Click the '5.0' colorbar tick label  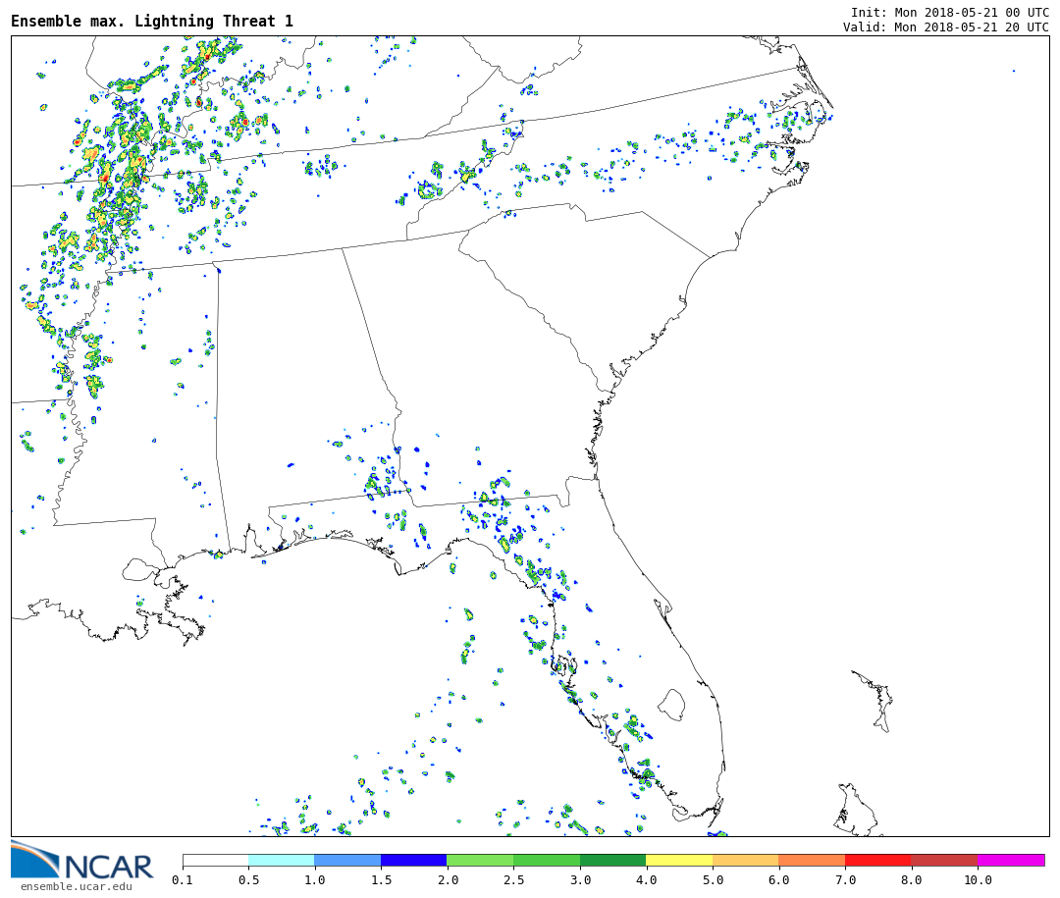coord(713,880)
